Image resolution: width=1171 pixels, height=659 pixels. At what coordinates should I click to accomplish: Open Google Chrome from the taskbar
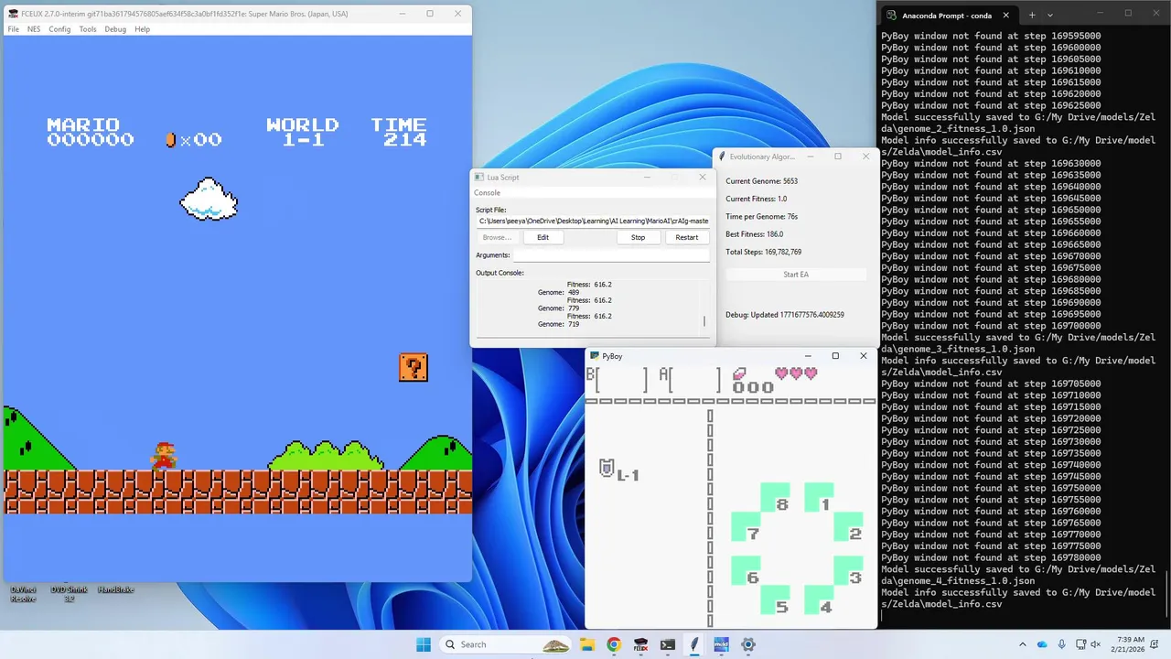coord(614,644)
